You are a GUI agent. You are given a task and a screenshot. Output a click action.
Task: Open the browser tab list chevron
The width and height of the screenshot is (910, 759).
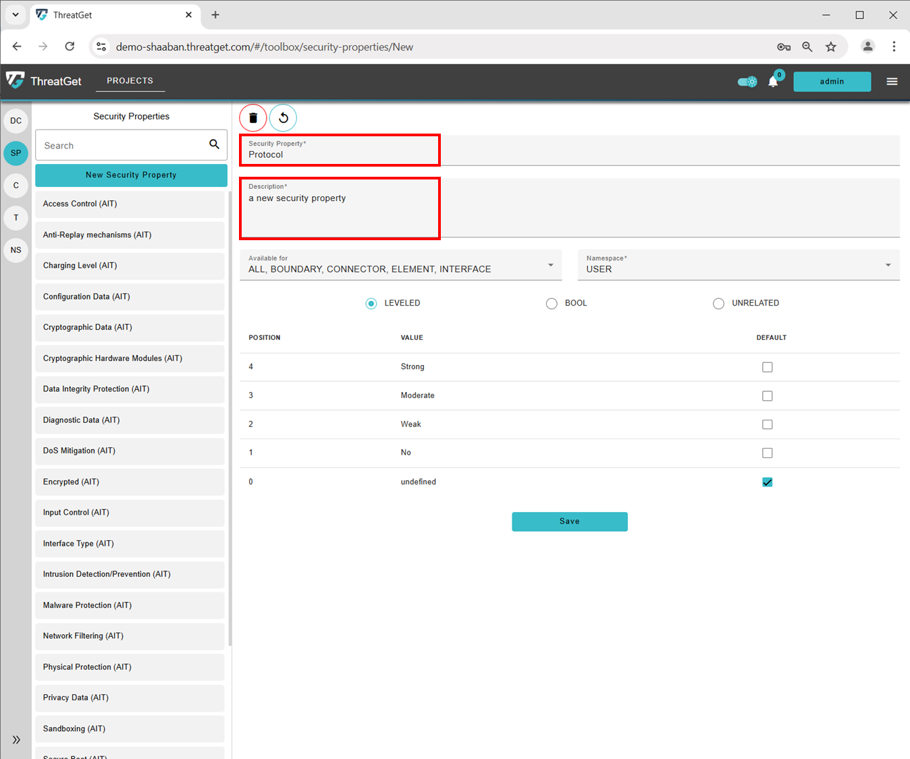(15, 15)
